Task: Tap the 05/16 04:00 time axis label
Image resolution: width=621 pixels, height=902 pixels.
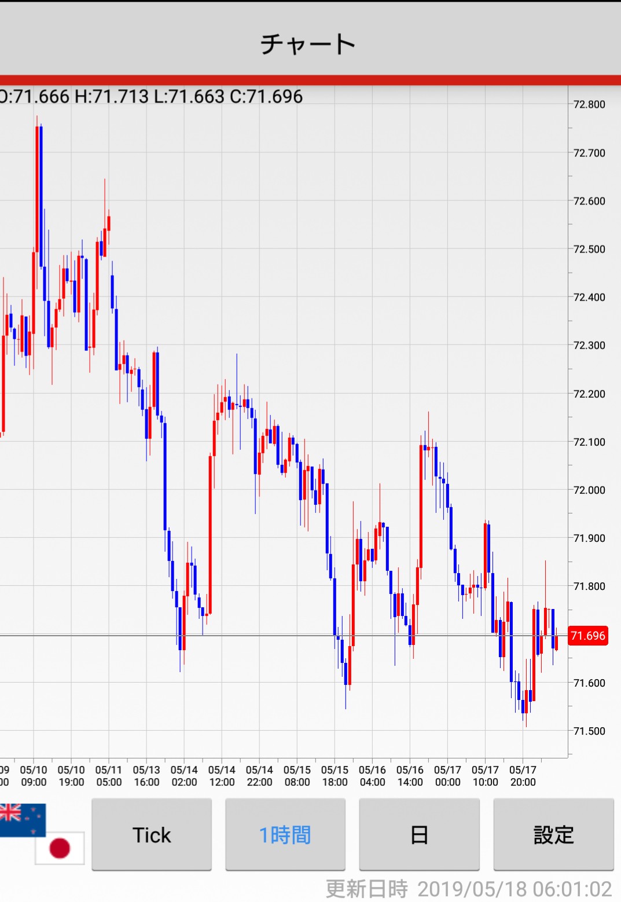Action: [372, 776]
